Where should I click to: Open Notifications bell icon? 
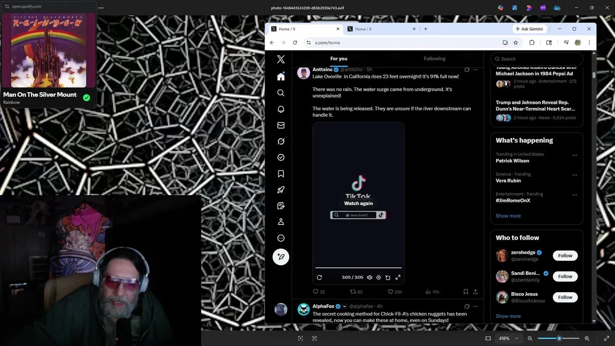coord(281,109)
